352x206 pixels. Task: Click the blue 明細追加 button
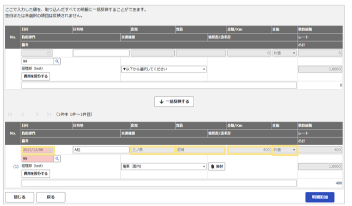pos(320,197)
